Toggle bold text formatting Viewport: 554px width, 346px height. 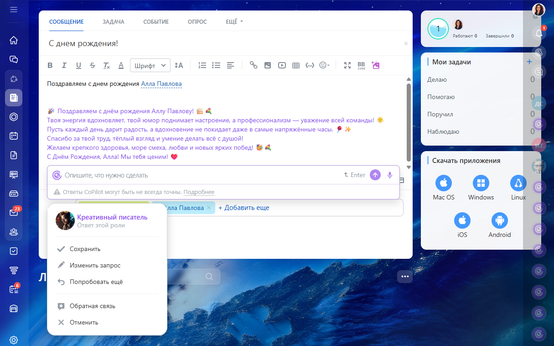pyautogui.click(x=50, y=65)
